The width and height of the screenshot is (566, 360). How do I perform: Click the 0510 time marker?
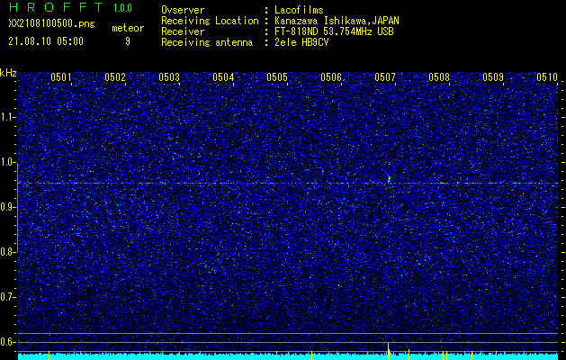click(x=547, y=76)
